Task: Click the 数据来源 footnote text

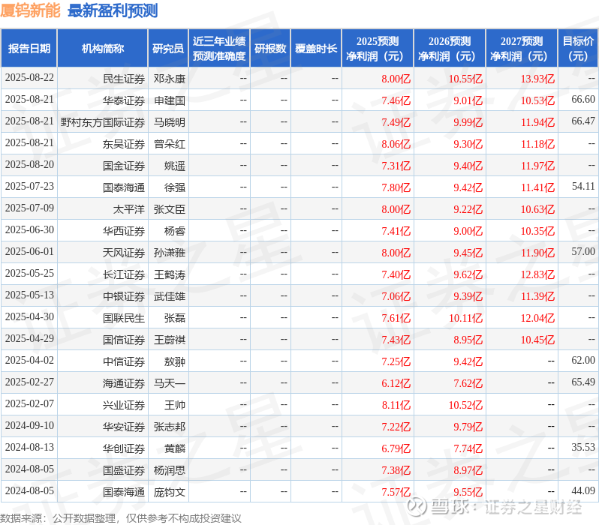Action: pyautogui.click(x=121, y=518)
